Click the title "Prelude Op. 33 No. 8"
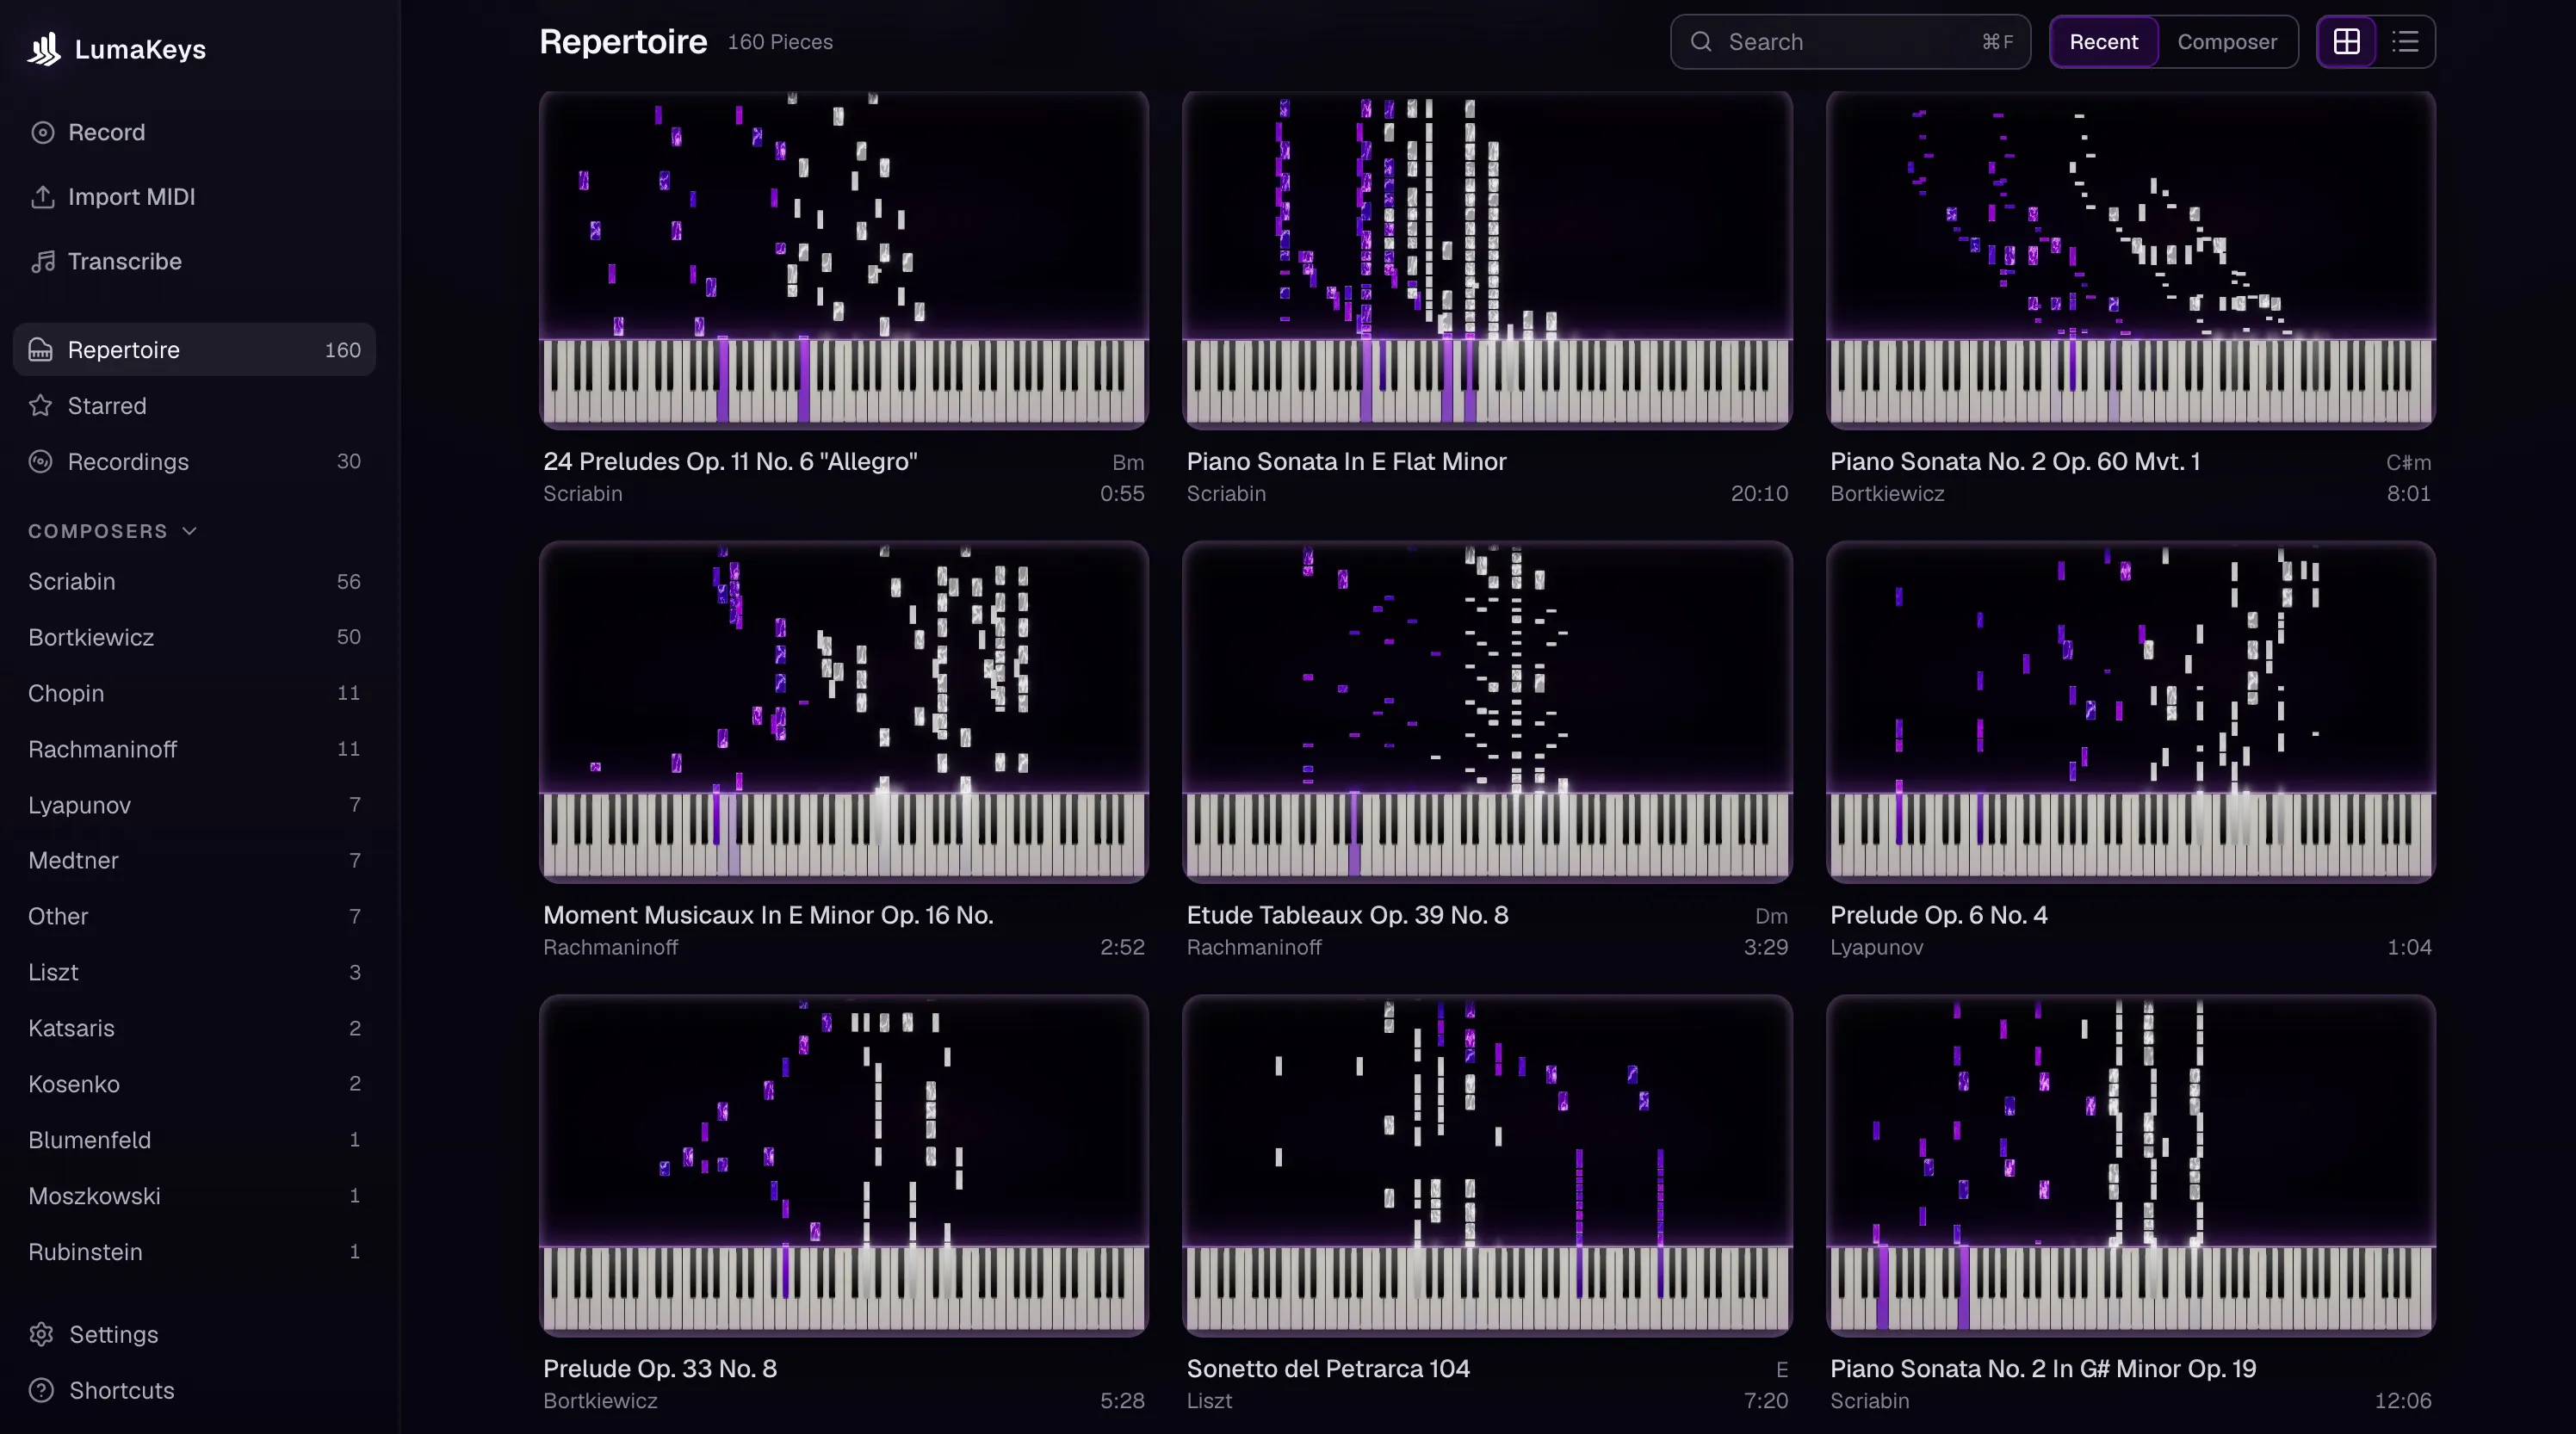 (660, 1369)
